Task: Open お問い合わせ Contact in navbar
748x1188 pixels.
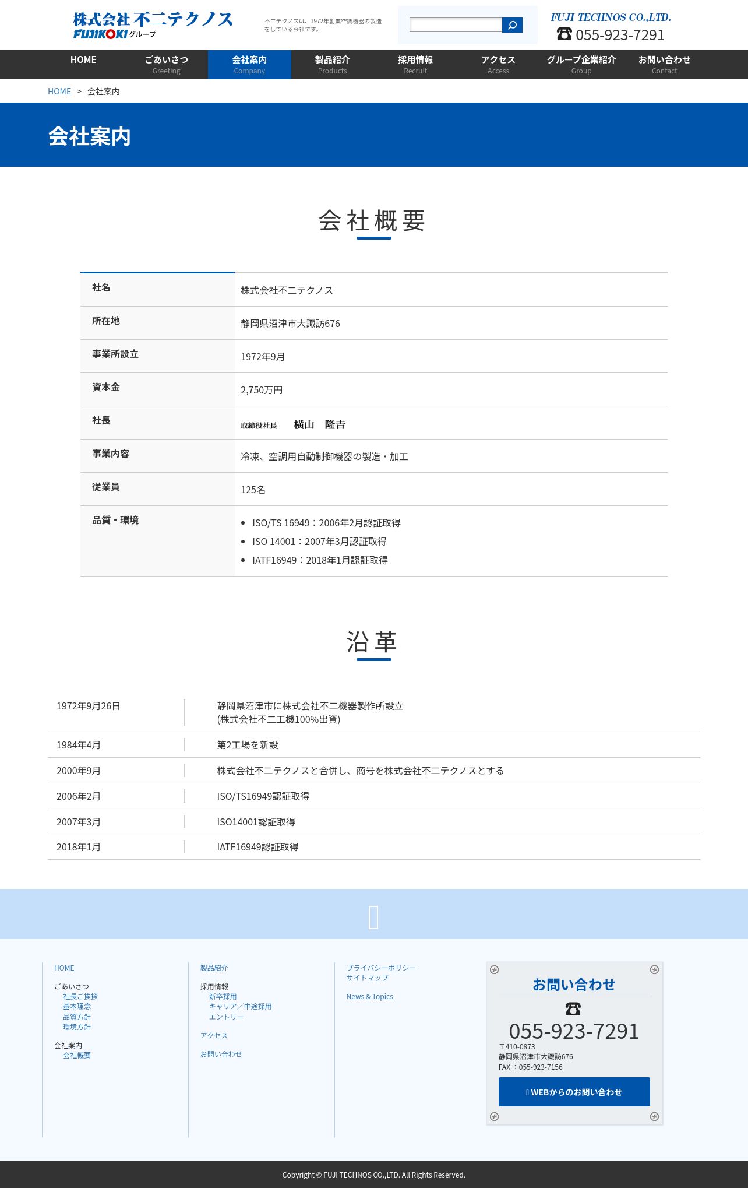Action: point(665,65)
